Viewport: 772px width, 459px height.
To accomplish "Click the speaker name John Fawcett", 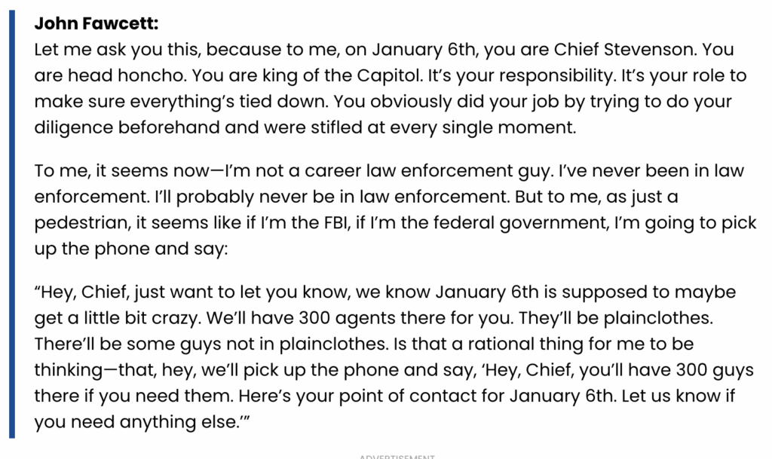I will coord(96,23).
